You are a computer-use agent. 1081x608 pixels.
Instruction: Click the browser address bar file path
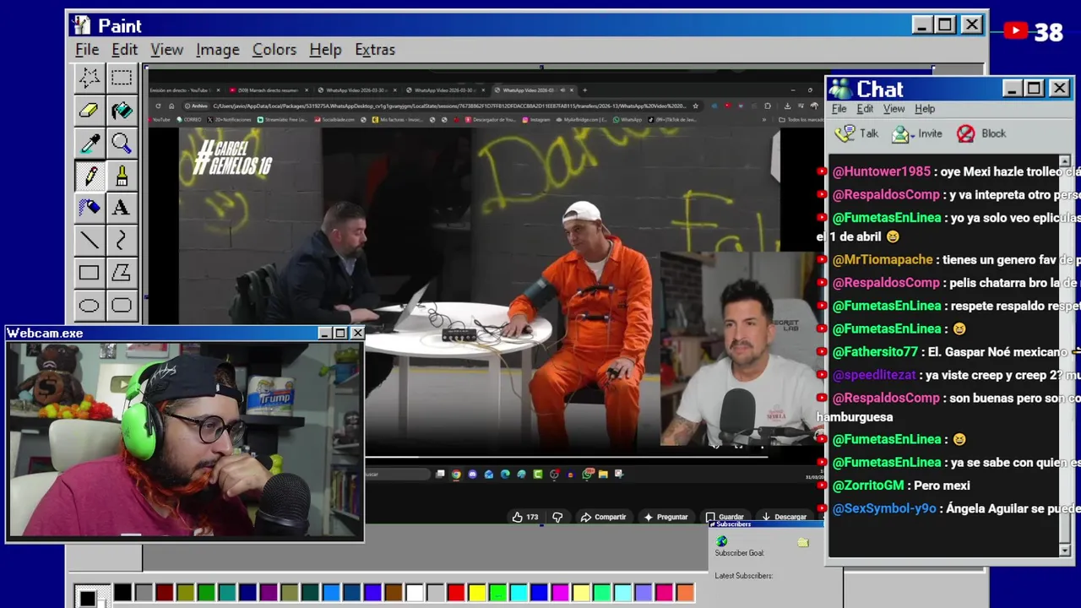(x=448, y=106)
